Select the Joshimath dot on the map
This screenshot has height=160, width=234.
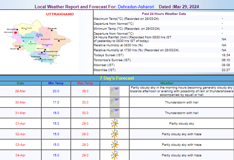click(x=52, y=31)
